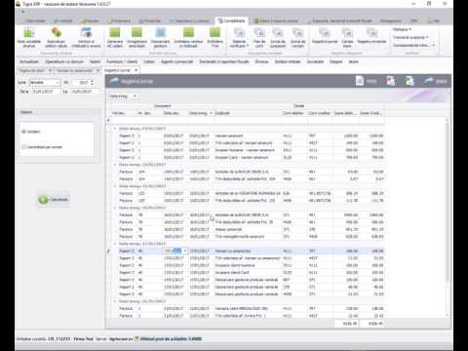This screenshot has height=351, width=468.
Task: Run Generare NC salarii
Action: pyautogui.click(x=115, y=37)
